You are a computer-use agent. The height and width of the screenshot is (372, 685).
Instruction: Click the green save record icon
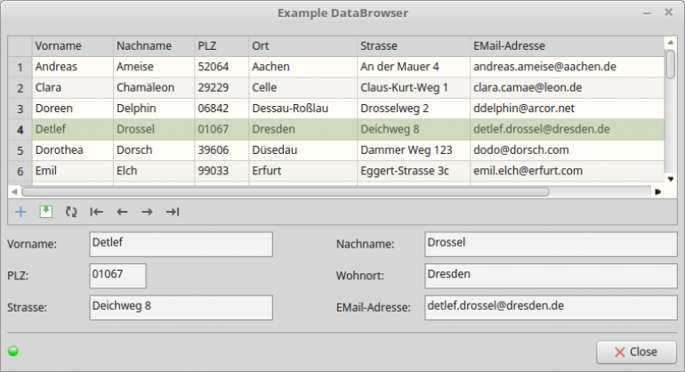pyautogui.click(x=46, y=212)
